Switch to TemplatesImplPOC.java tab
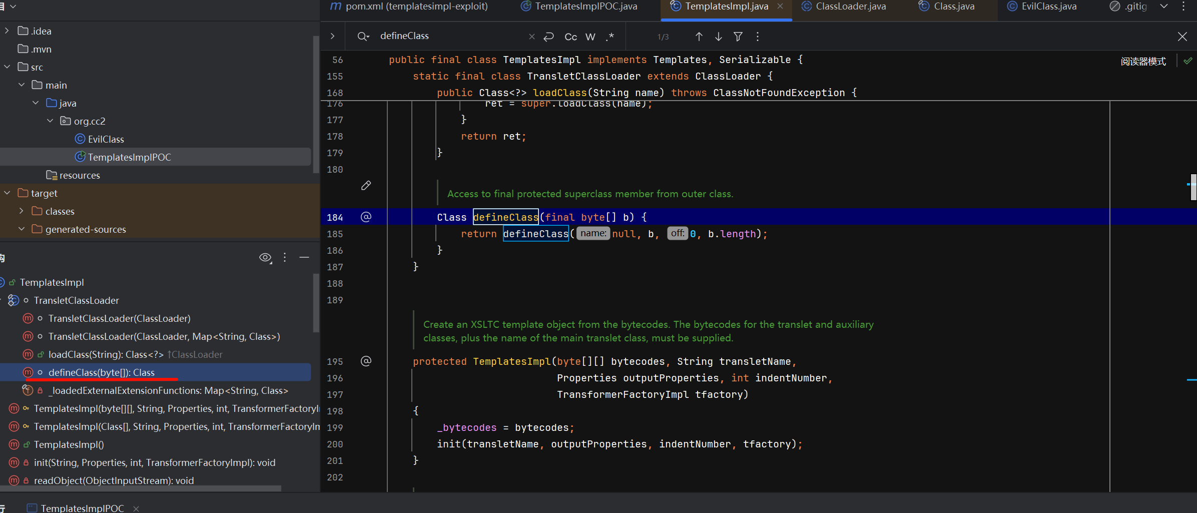 (579, 7)
